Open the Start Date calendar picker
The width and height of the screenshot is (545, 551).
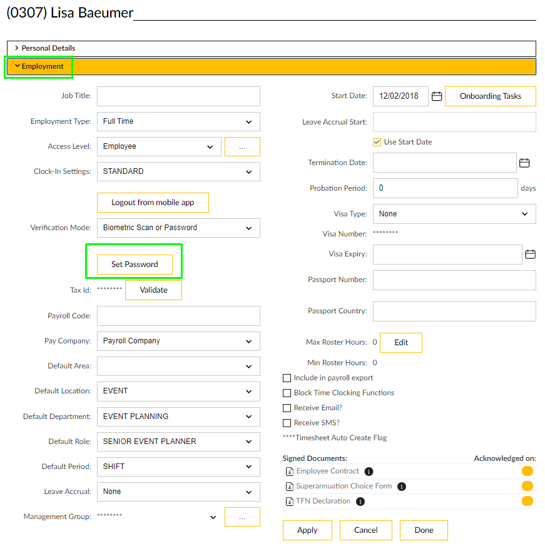point(436,96)
